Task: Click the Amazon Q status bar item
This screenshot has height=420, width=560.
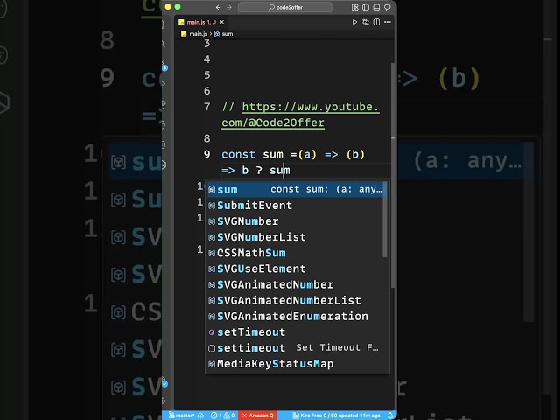Action: [x=258, y=416]
